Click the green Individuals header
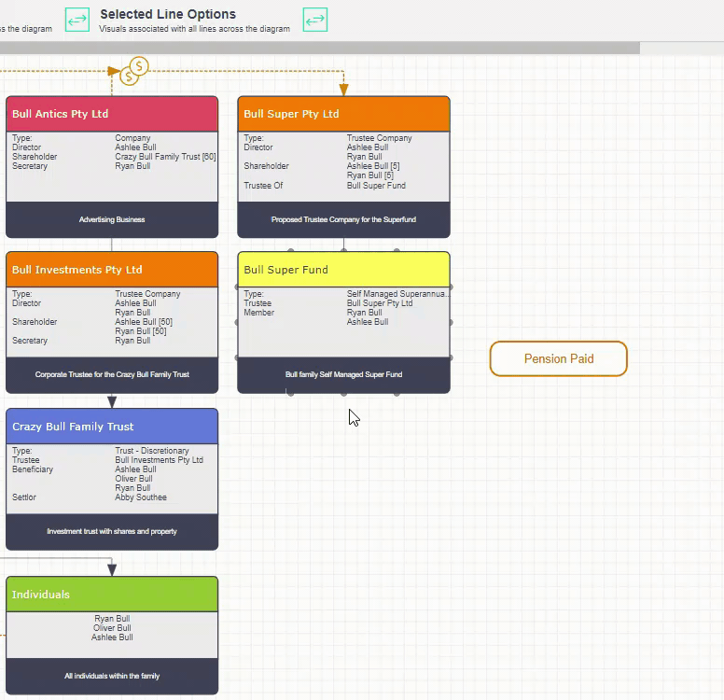The image size is (724, 700). point(112,595)
